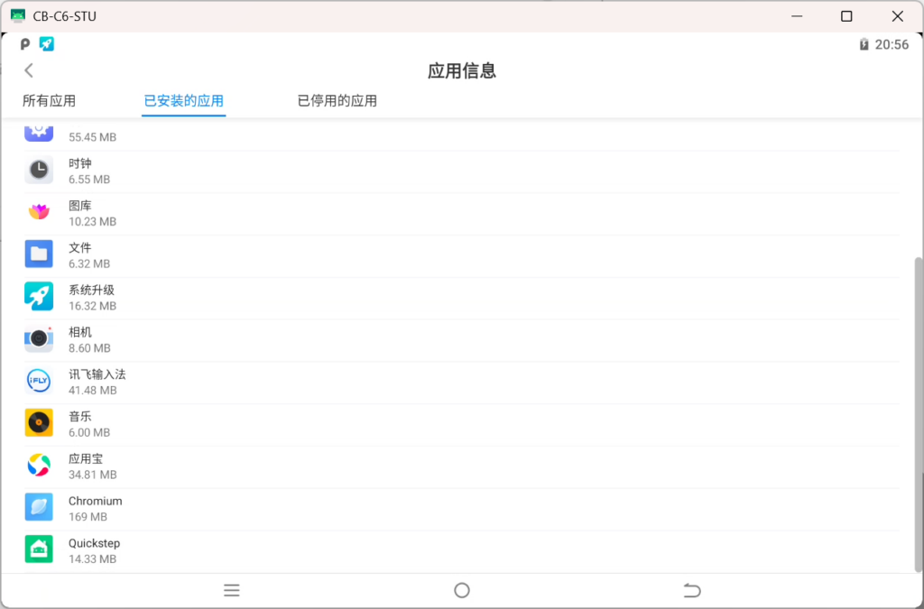Click the 应用信息 page title
The image size is (924, 609).
tap(462, 70)
